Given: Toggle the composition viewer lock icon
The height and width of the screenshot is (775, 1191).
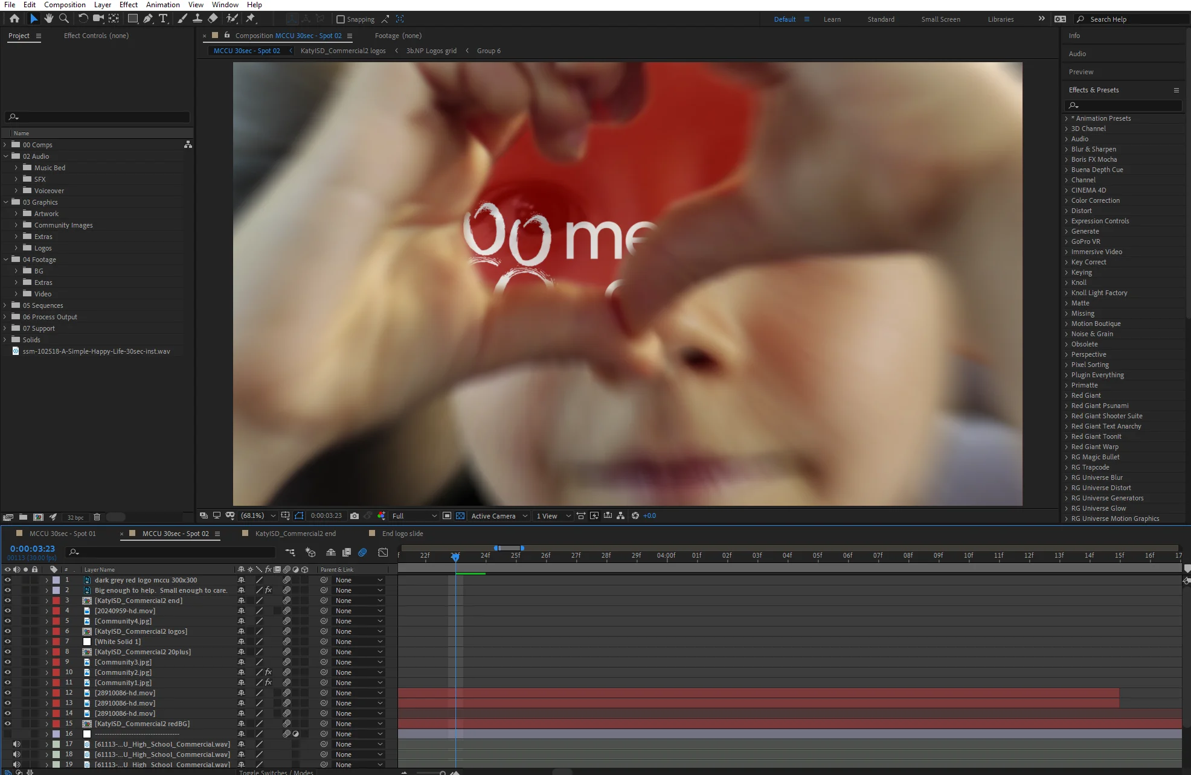Looking at the screenshot, I should 227,36.
